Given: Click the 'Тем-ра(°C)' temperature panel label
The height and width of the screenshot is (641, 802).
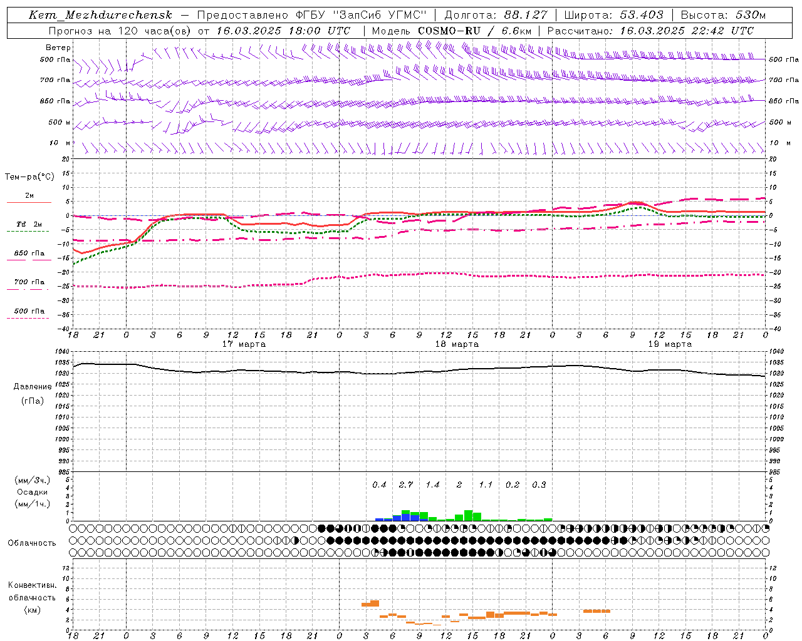Looking at the screenshot, I should (29, 177).
